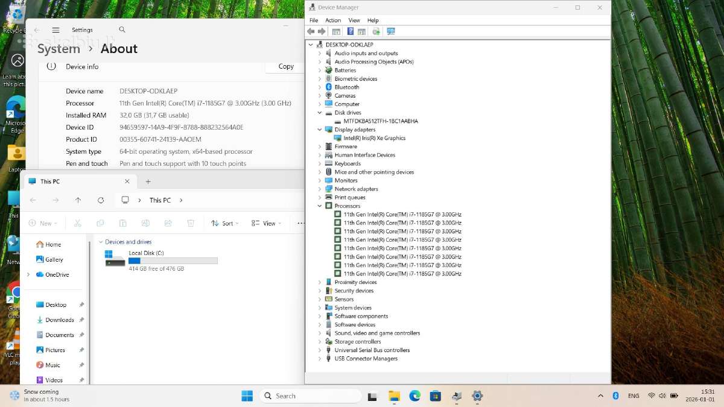Open the Sort dropdown in File Explorer
Image resolution: width=724 pixels, height=407 pixels.
(225, 223)
